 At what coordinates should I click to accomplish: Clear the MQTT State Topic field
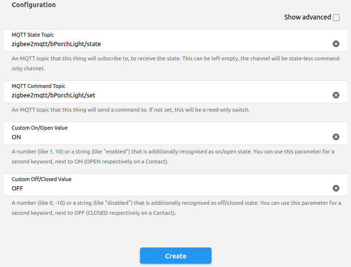[x=336, y=44]
